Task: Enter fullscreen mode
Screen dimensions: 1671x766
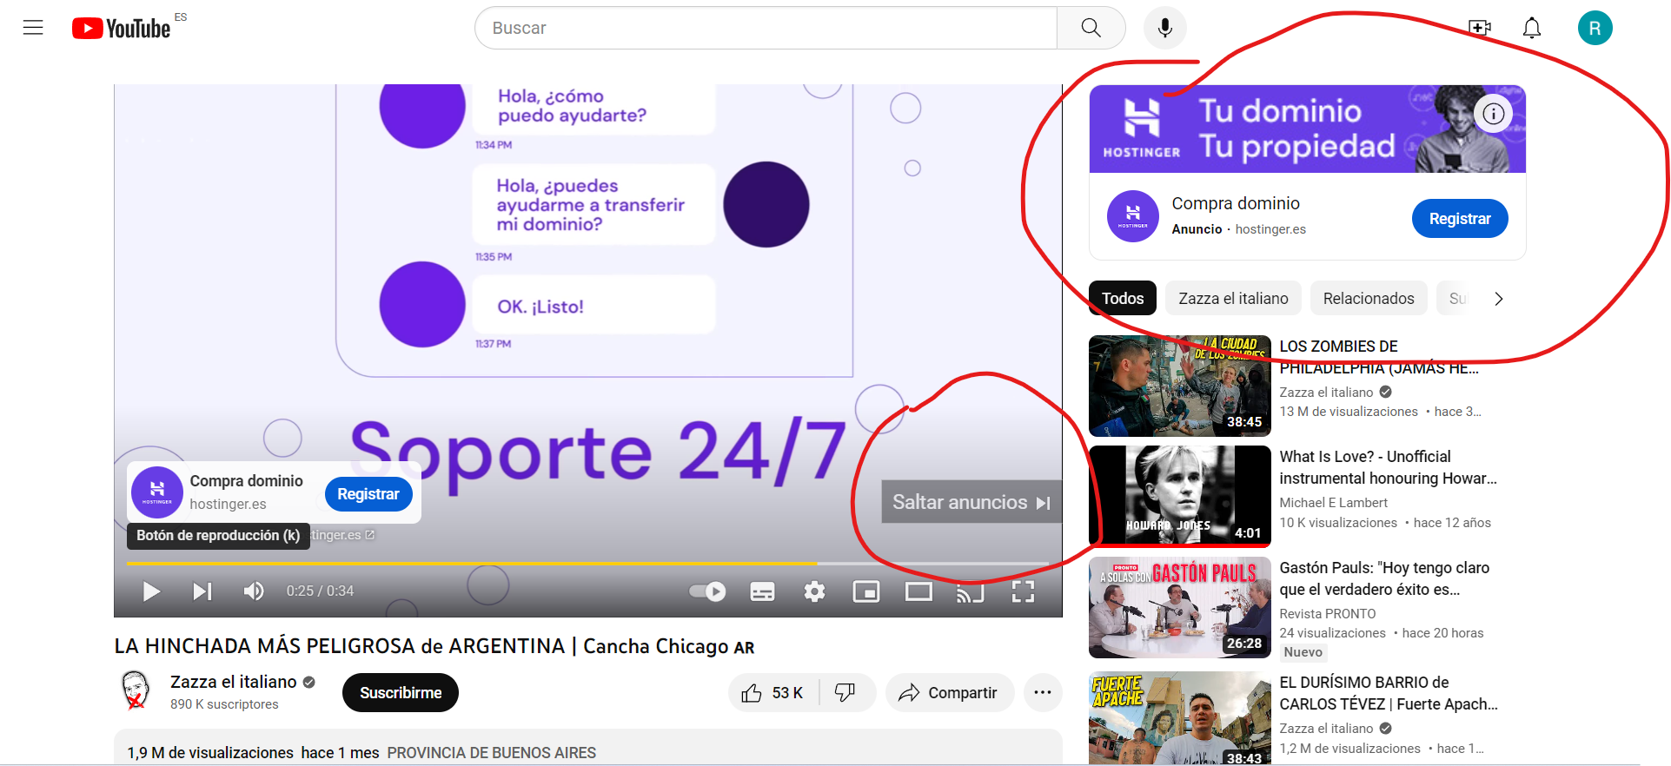Action: [x=1023, y=591]
